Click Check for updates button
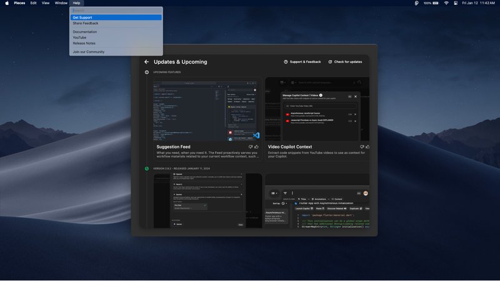Screen dimensions: 500x281 pyautogui.click(x=345, y=62)
